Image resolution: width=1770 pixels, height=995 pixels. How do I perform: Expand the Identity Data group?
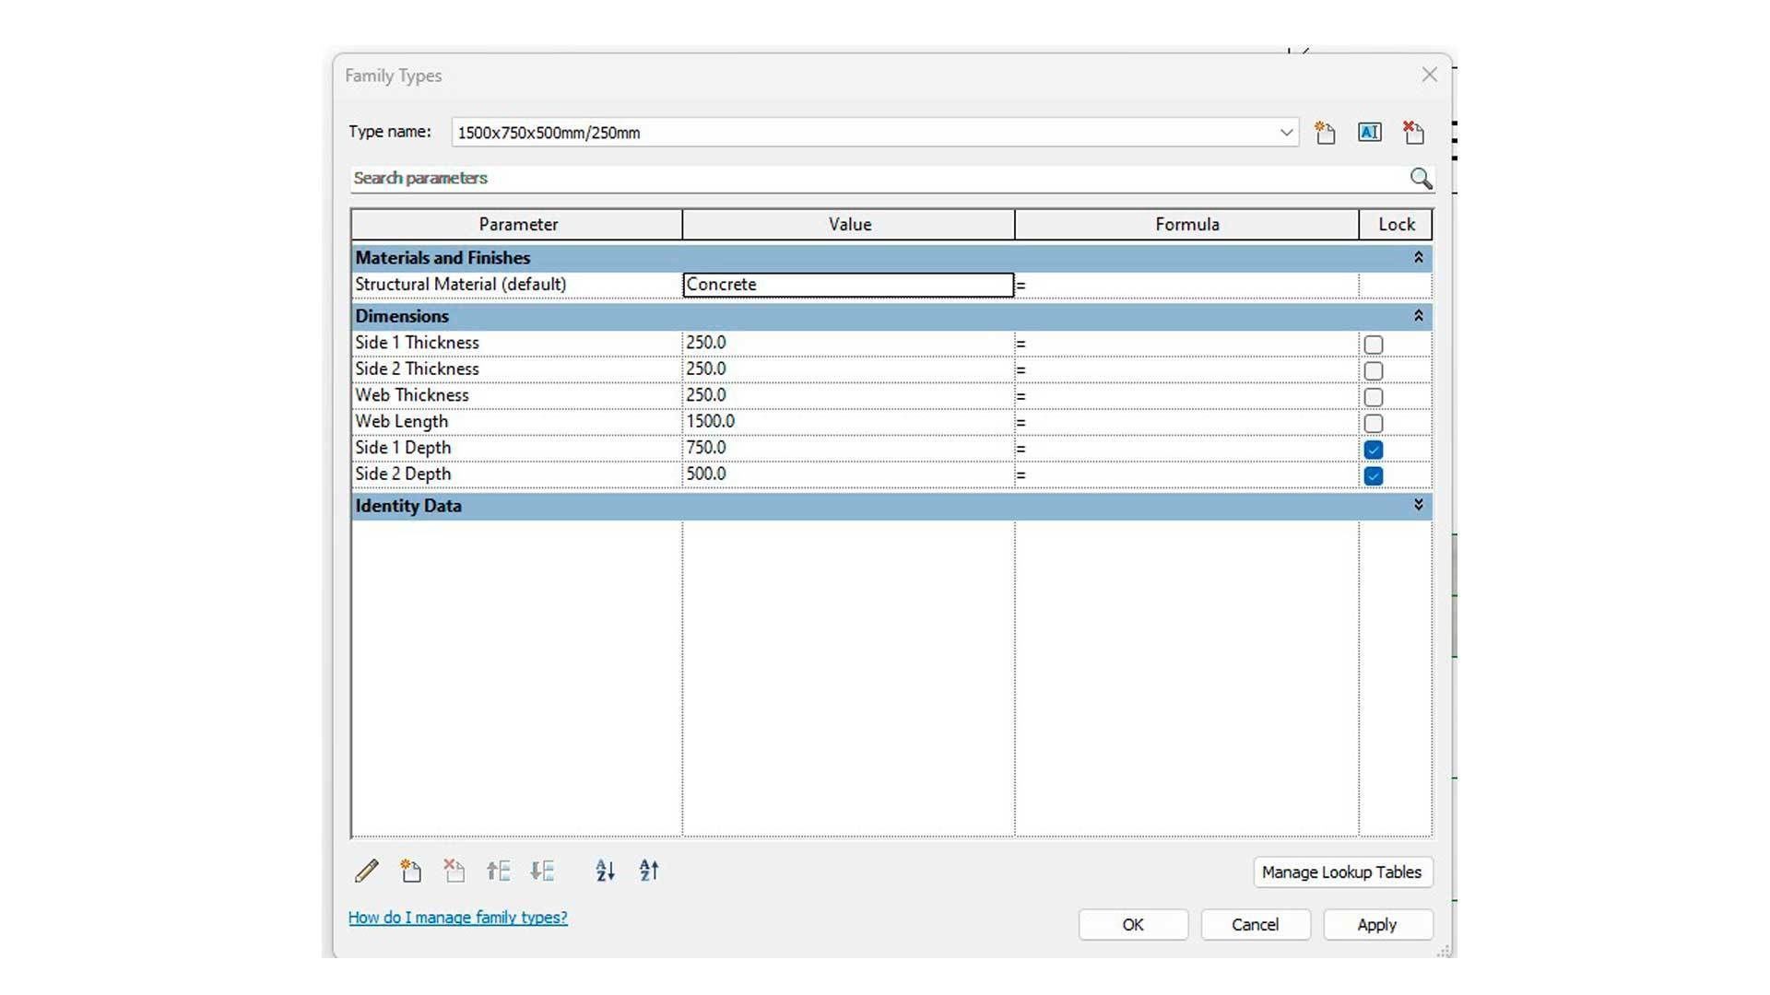coord(1418,505)
